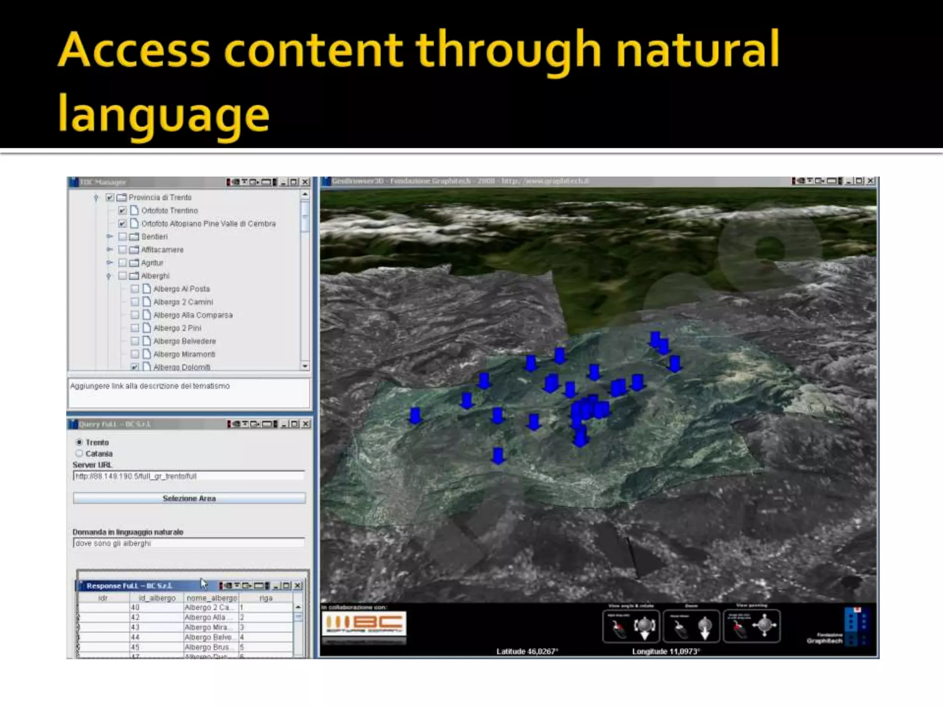Check the Alberghi folder checkbox

click(x=122, y=276)
